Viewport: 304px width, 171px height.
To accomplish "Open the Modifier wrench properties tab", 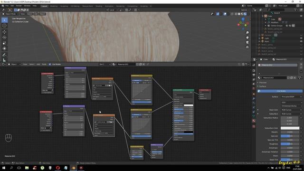I will (x=254, y=98).
